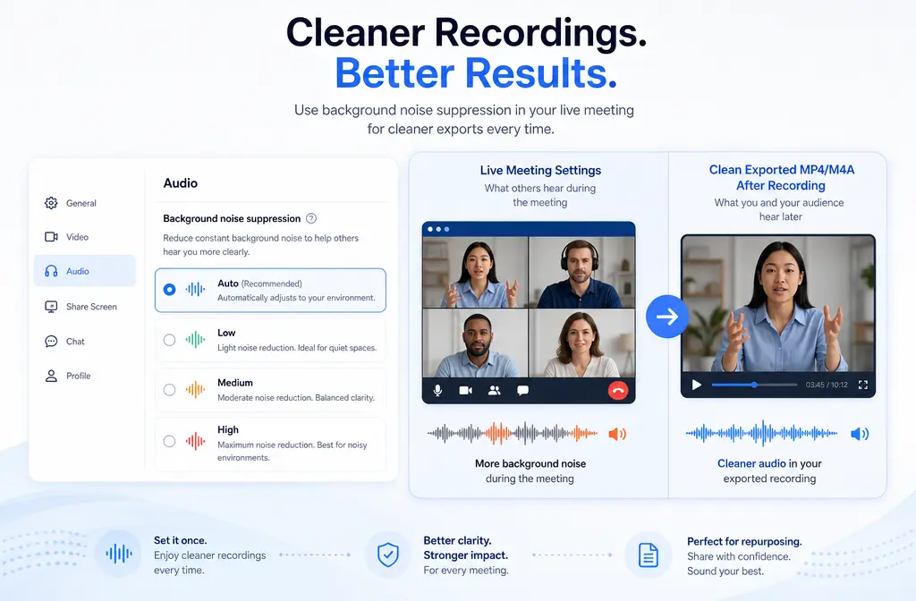Open the Share Screen monitor icon
Image resolution: width=916 pixels, height=601 pixels.
[x=51, y=307]
